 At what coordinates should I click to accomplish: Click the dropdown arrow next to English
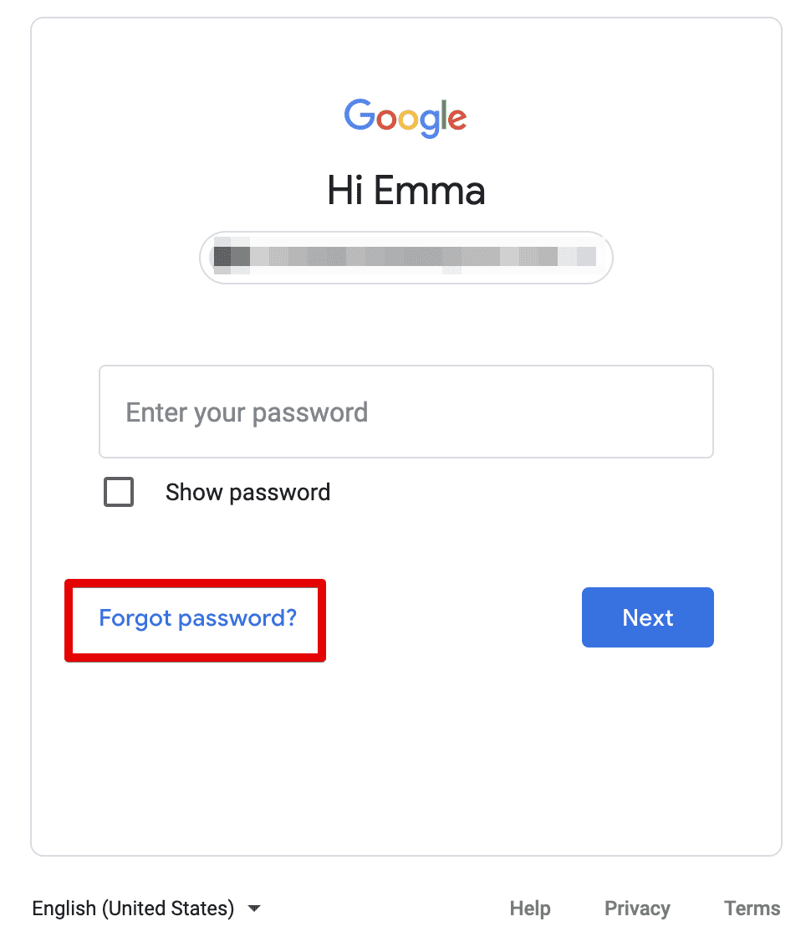(x=253, y=908)
